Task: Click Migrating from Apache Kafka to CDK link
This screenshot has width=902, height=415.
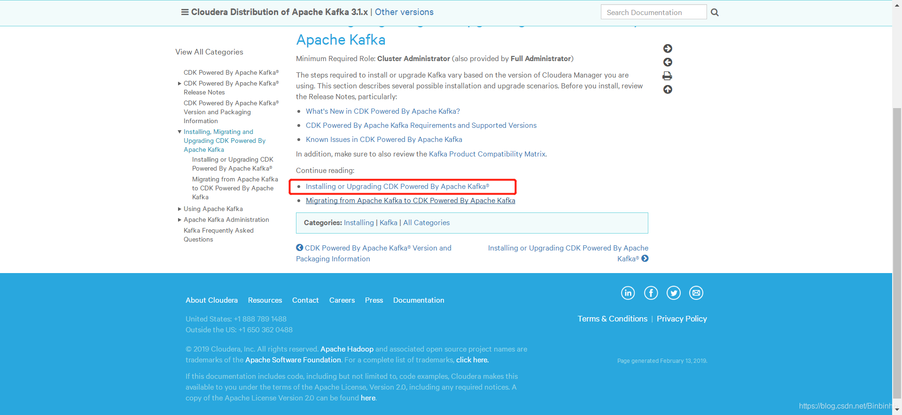Action: (x=411, y=201)
